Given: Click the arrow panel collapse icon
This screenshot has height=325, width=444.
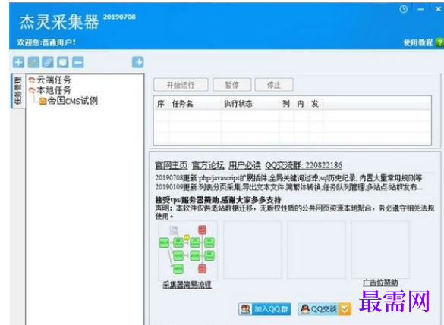Looking at the screenshot, I should tap(138, 62).
